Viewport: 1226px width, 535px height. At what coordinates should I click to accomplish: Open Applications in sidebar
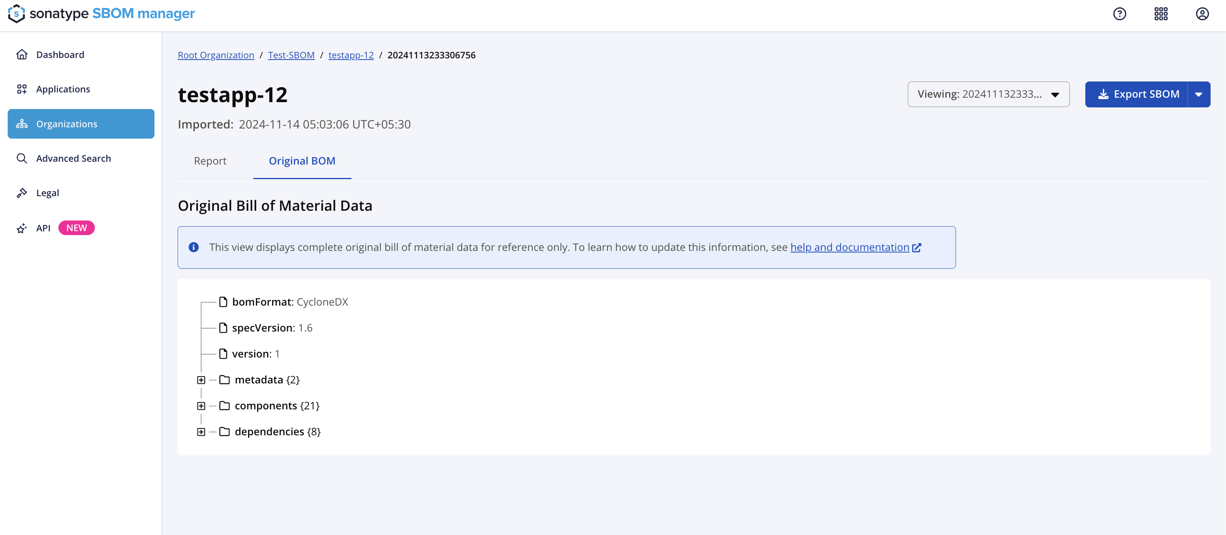tap(81, 89)
